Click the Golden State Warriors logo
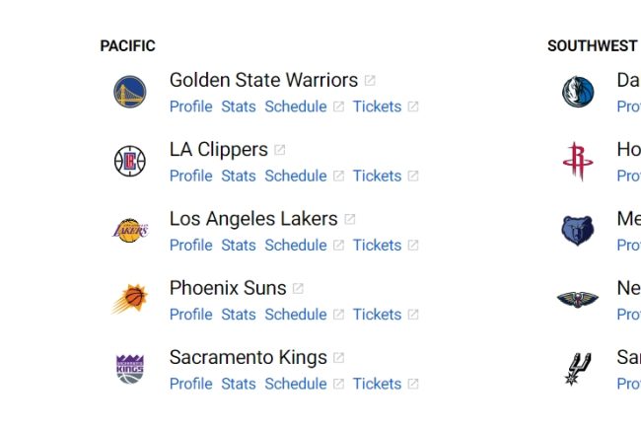 tap(130, 92)
